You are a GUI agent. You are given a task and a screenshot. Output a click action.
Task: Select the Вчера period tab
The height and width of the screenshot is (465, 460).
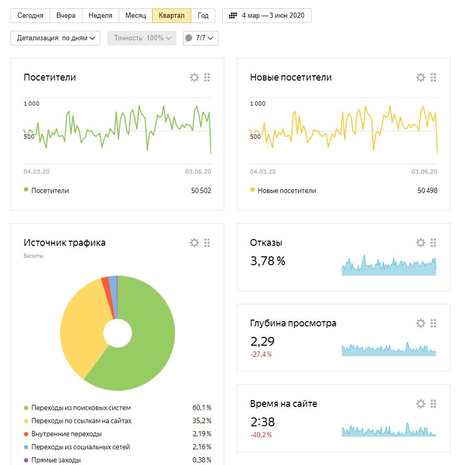(x=66, y=15)
